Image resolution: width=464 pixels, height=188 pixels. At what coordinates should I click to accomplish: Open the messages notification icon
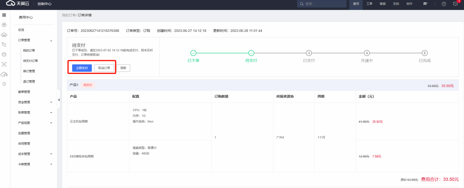[x=455, y=4]
